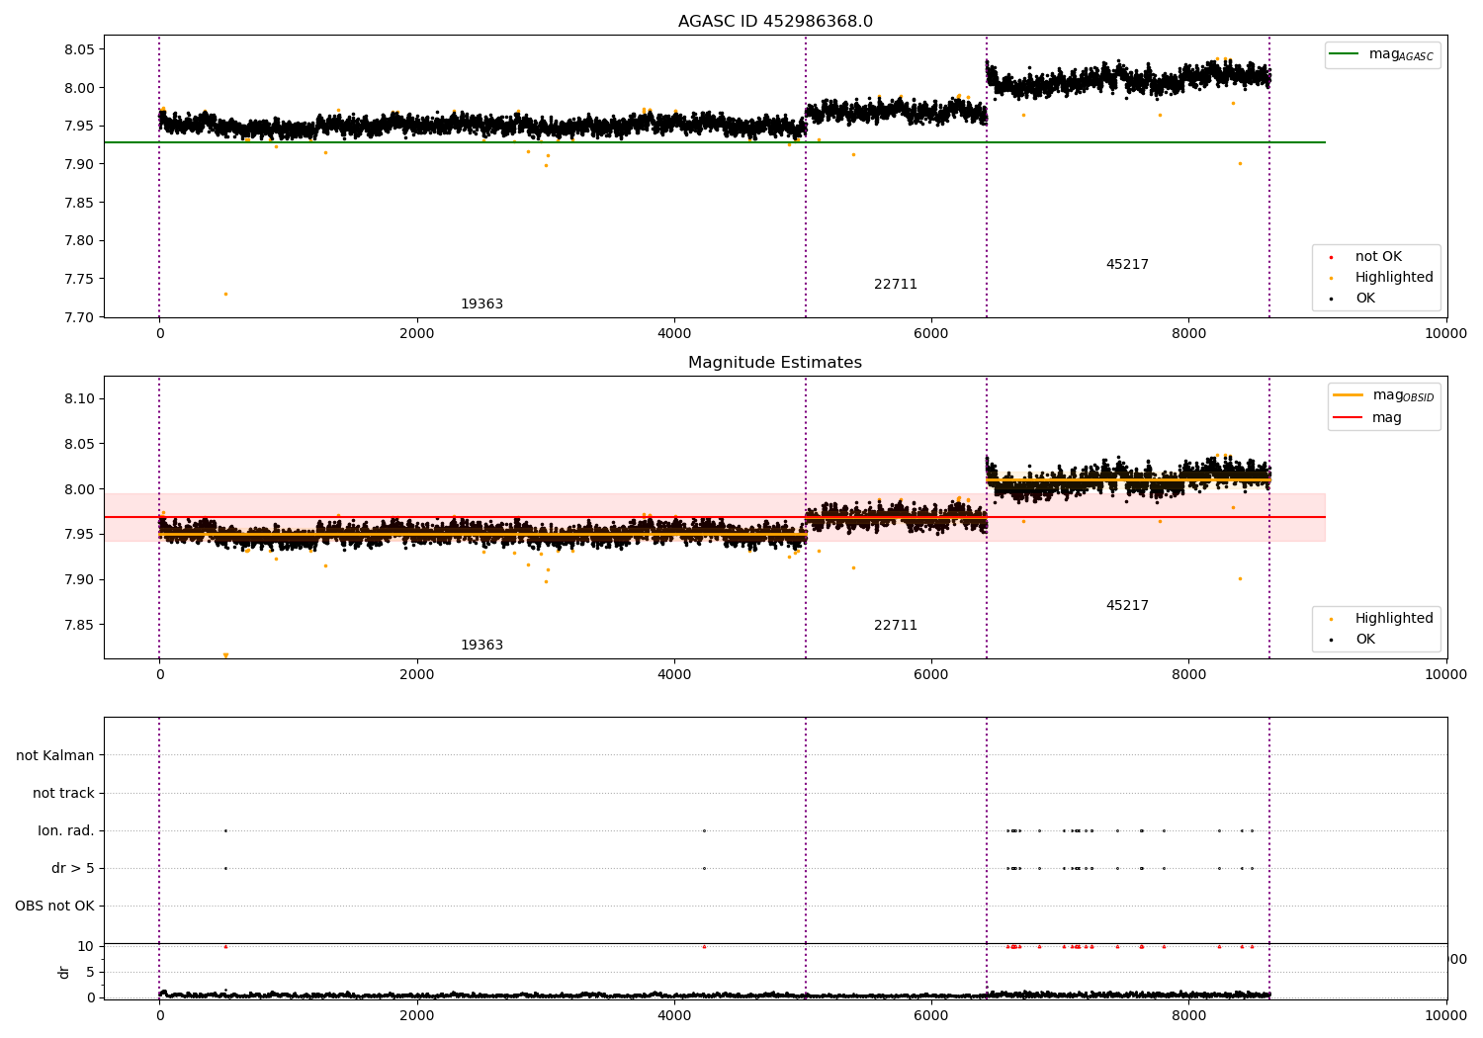
Task: Click "OK" in the Magnitude Estimates legend
Action: click(x=1365, y=640)
